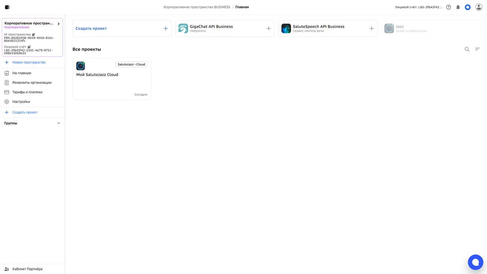Collapse sidebar using top-left panel icon
Image resolution: width=487 pixels, height=274 pixels.
7,7
